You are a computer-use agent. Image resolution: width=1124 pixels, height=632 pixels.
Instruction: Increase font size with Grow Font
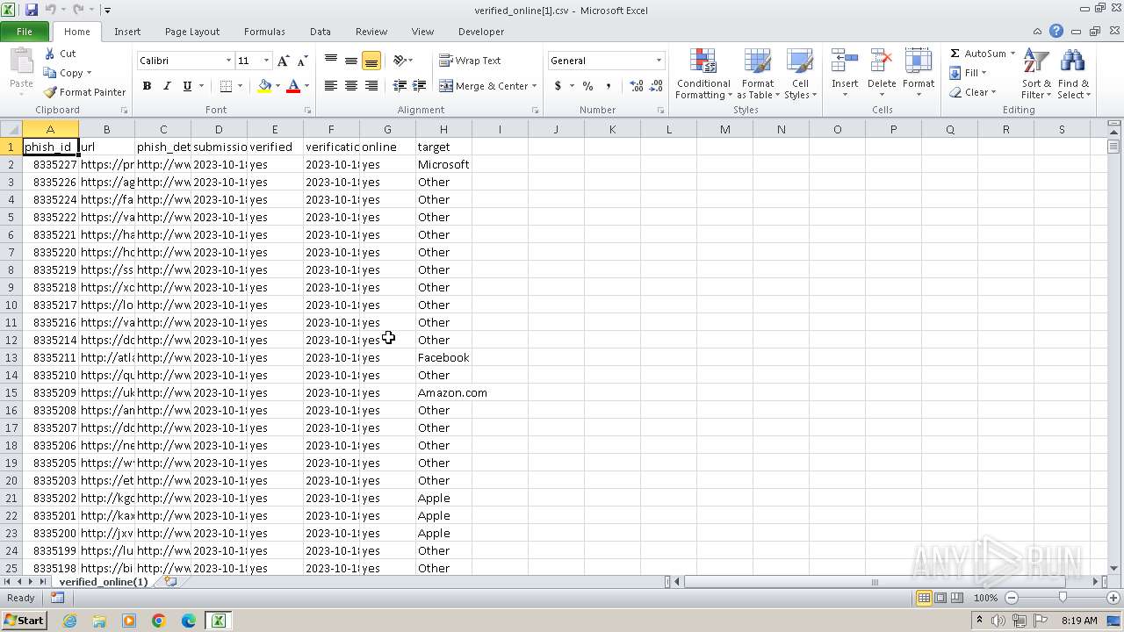283,61
